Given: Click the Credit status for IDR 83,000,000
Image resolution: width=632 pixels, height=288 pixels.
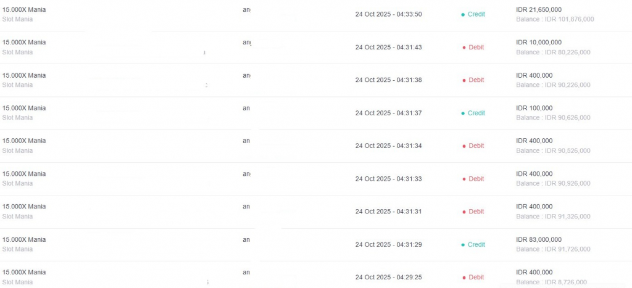Looking at the screenshot, I should coord(476,245).
